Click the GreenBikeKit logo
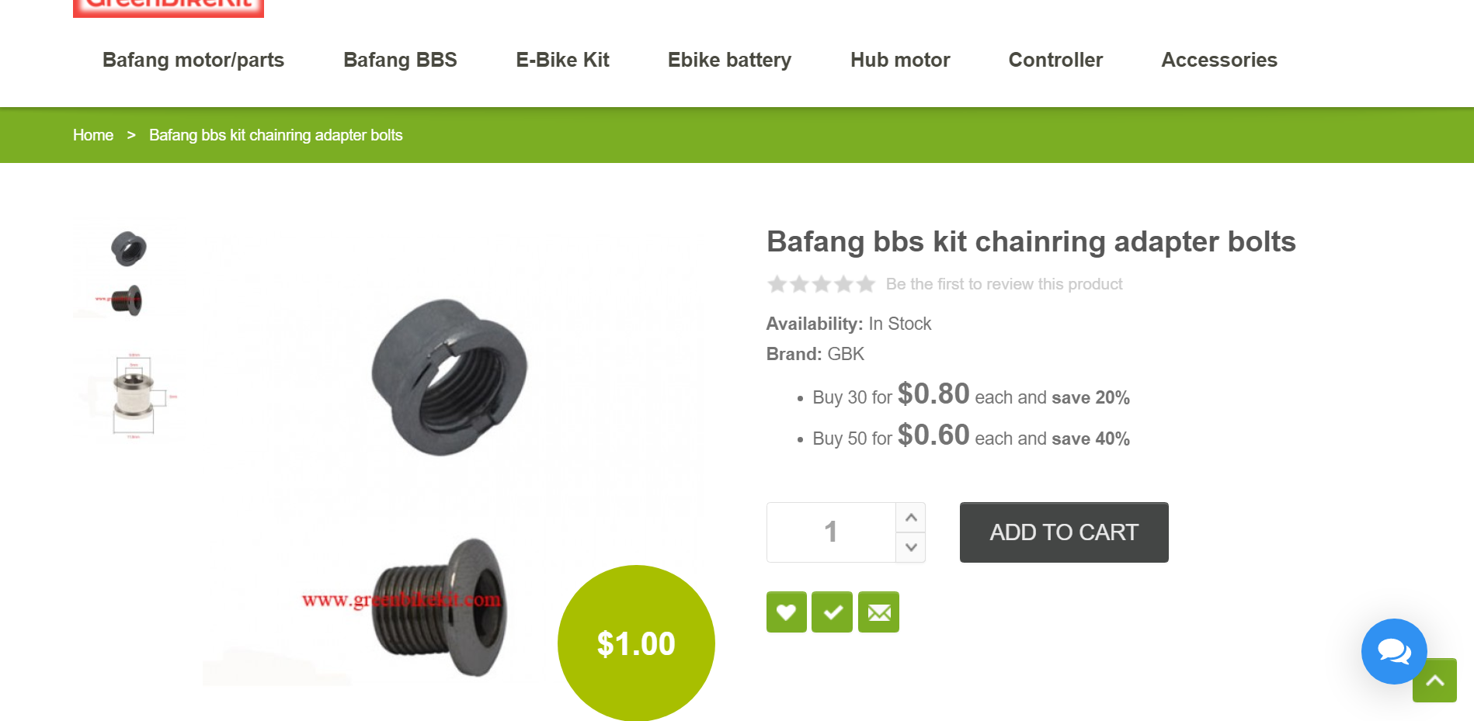The image size is (1474, 721). pyautogui.click(x=169, y=6)
